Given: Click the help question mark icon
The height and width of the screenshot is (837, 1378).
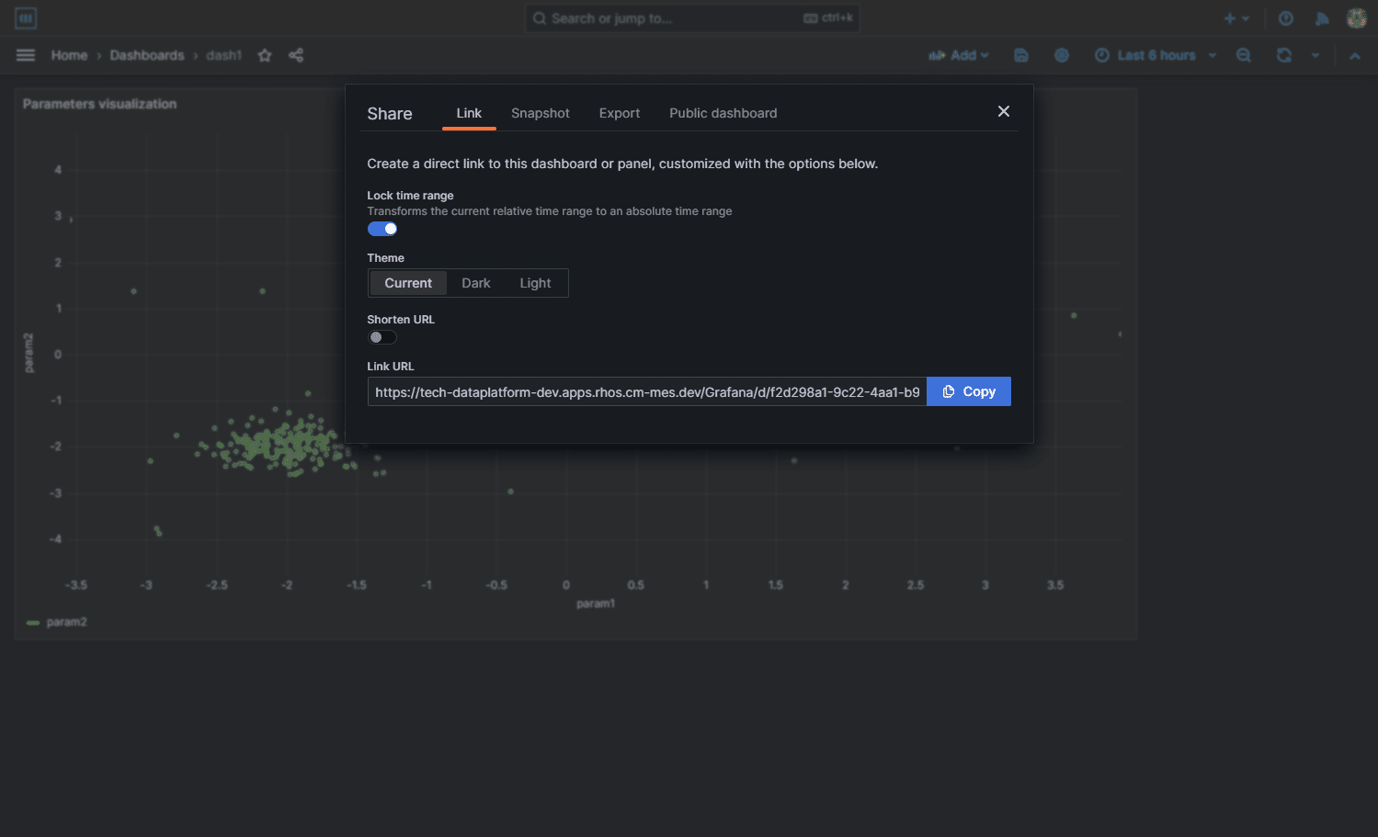Looking at the screenshot, I should (x=1286, y=18).
